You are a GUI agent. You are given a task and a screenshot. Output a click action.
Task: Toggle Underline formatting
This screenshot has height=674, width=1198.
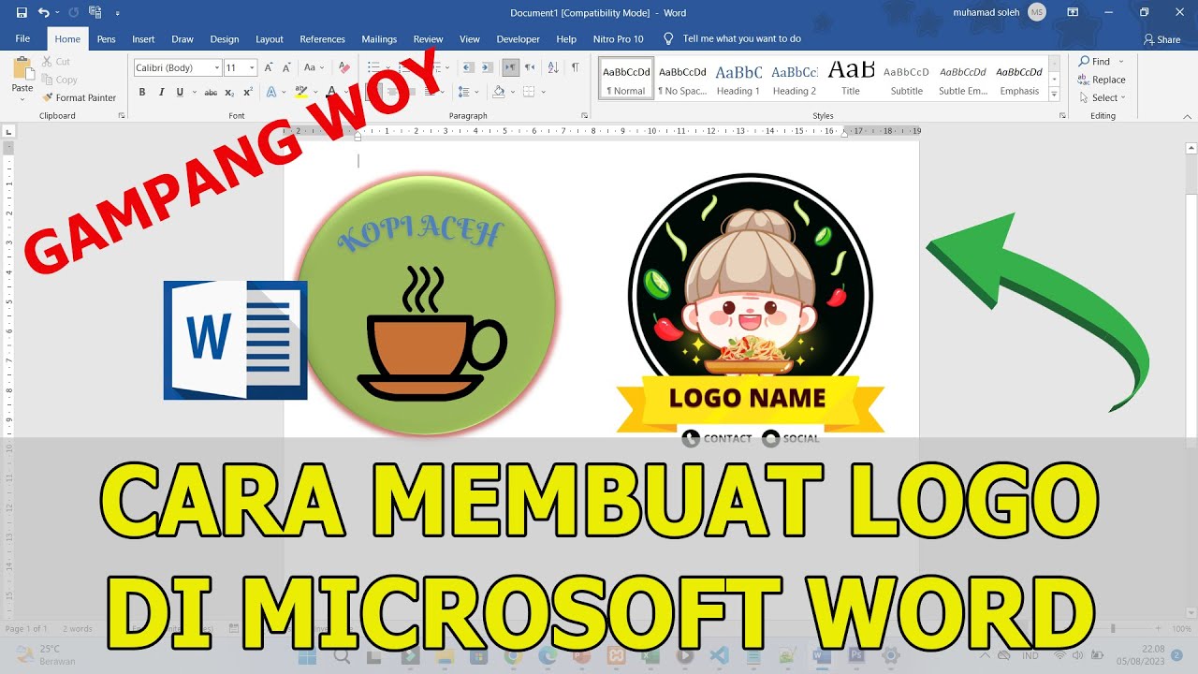point(180,92)
